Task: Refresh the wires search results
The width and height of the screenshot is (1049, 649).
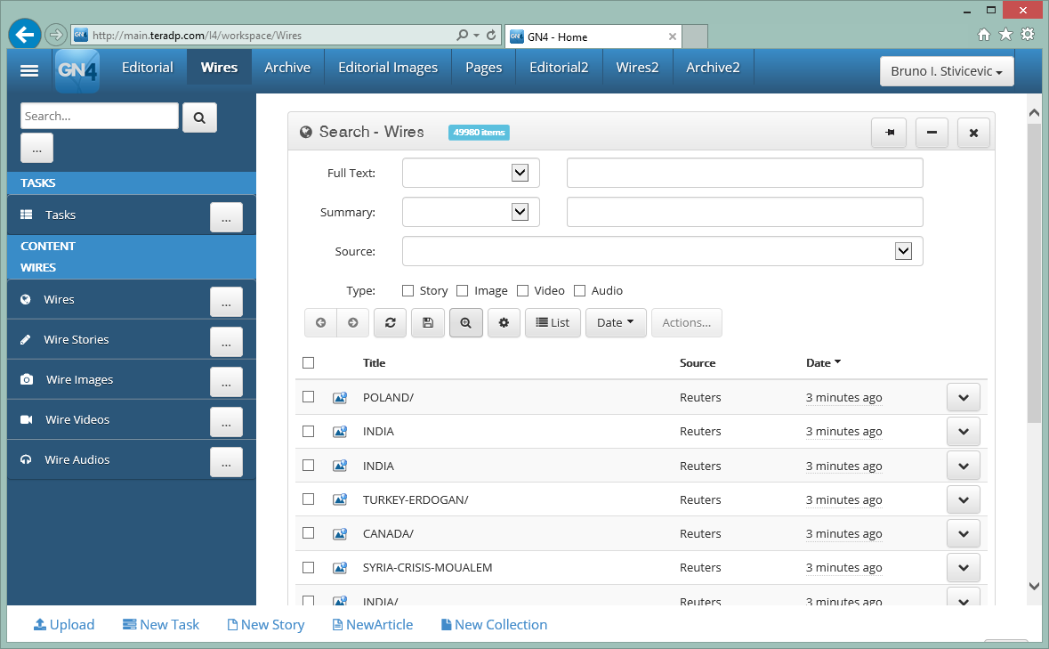Action: point(390,322)
